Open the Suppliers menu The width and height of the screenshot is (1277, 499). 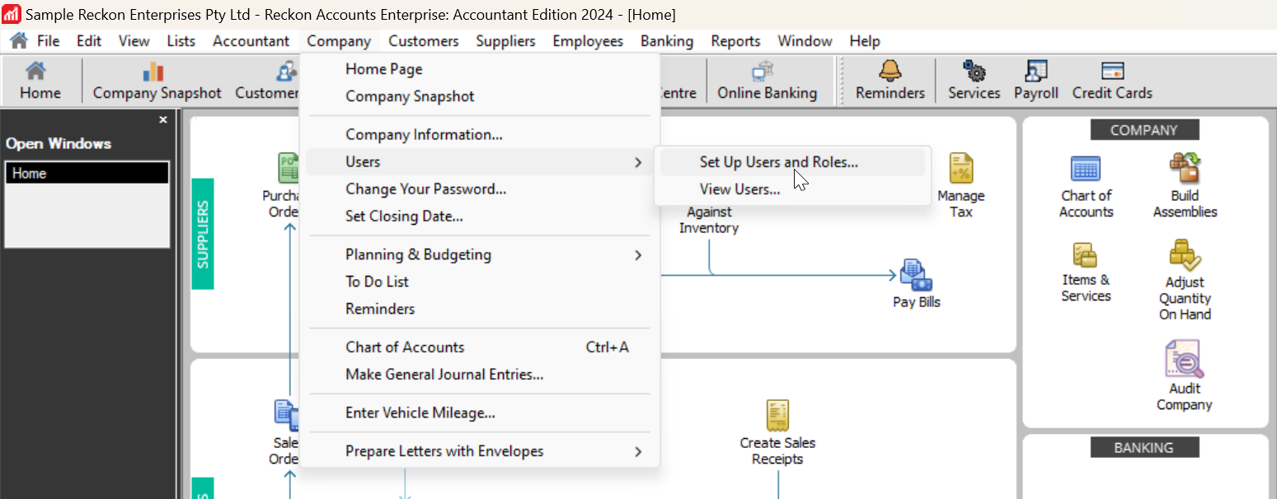click(x=505, y=40)
